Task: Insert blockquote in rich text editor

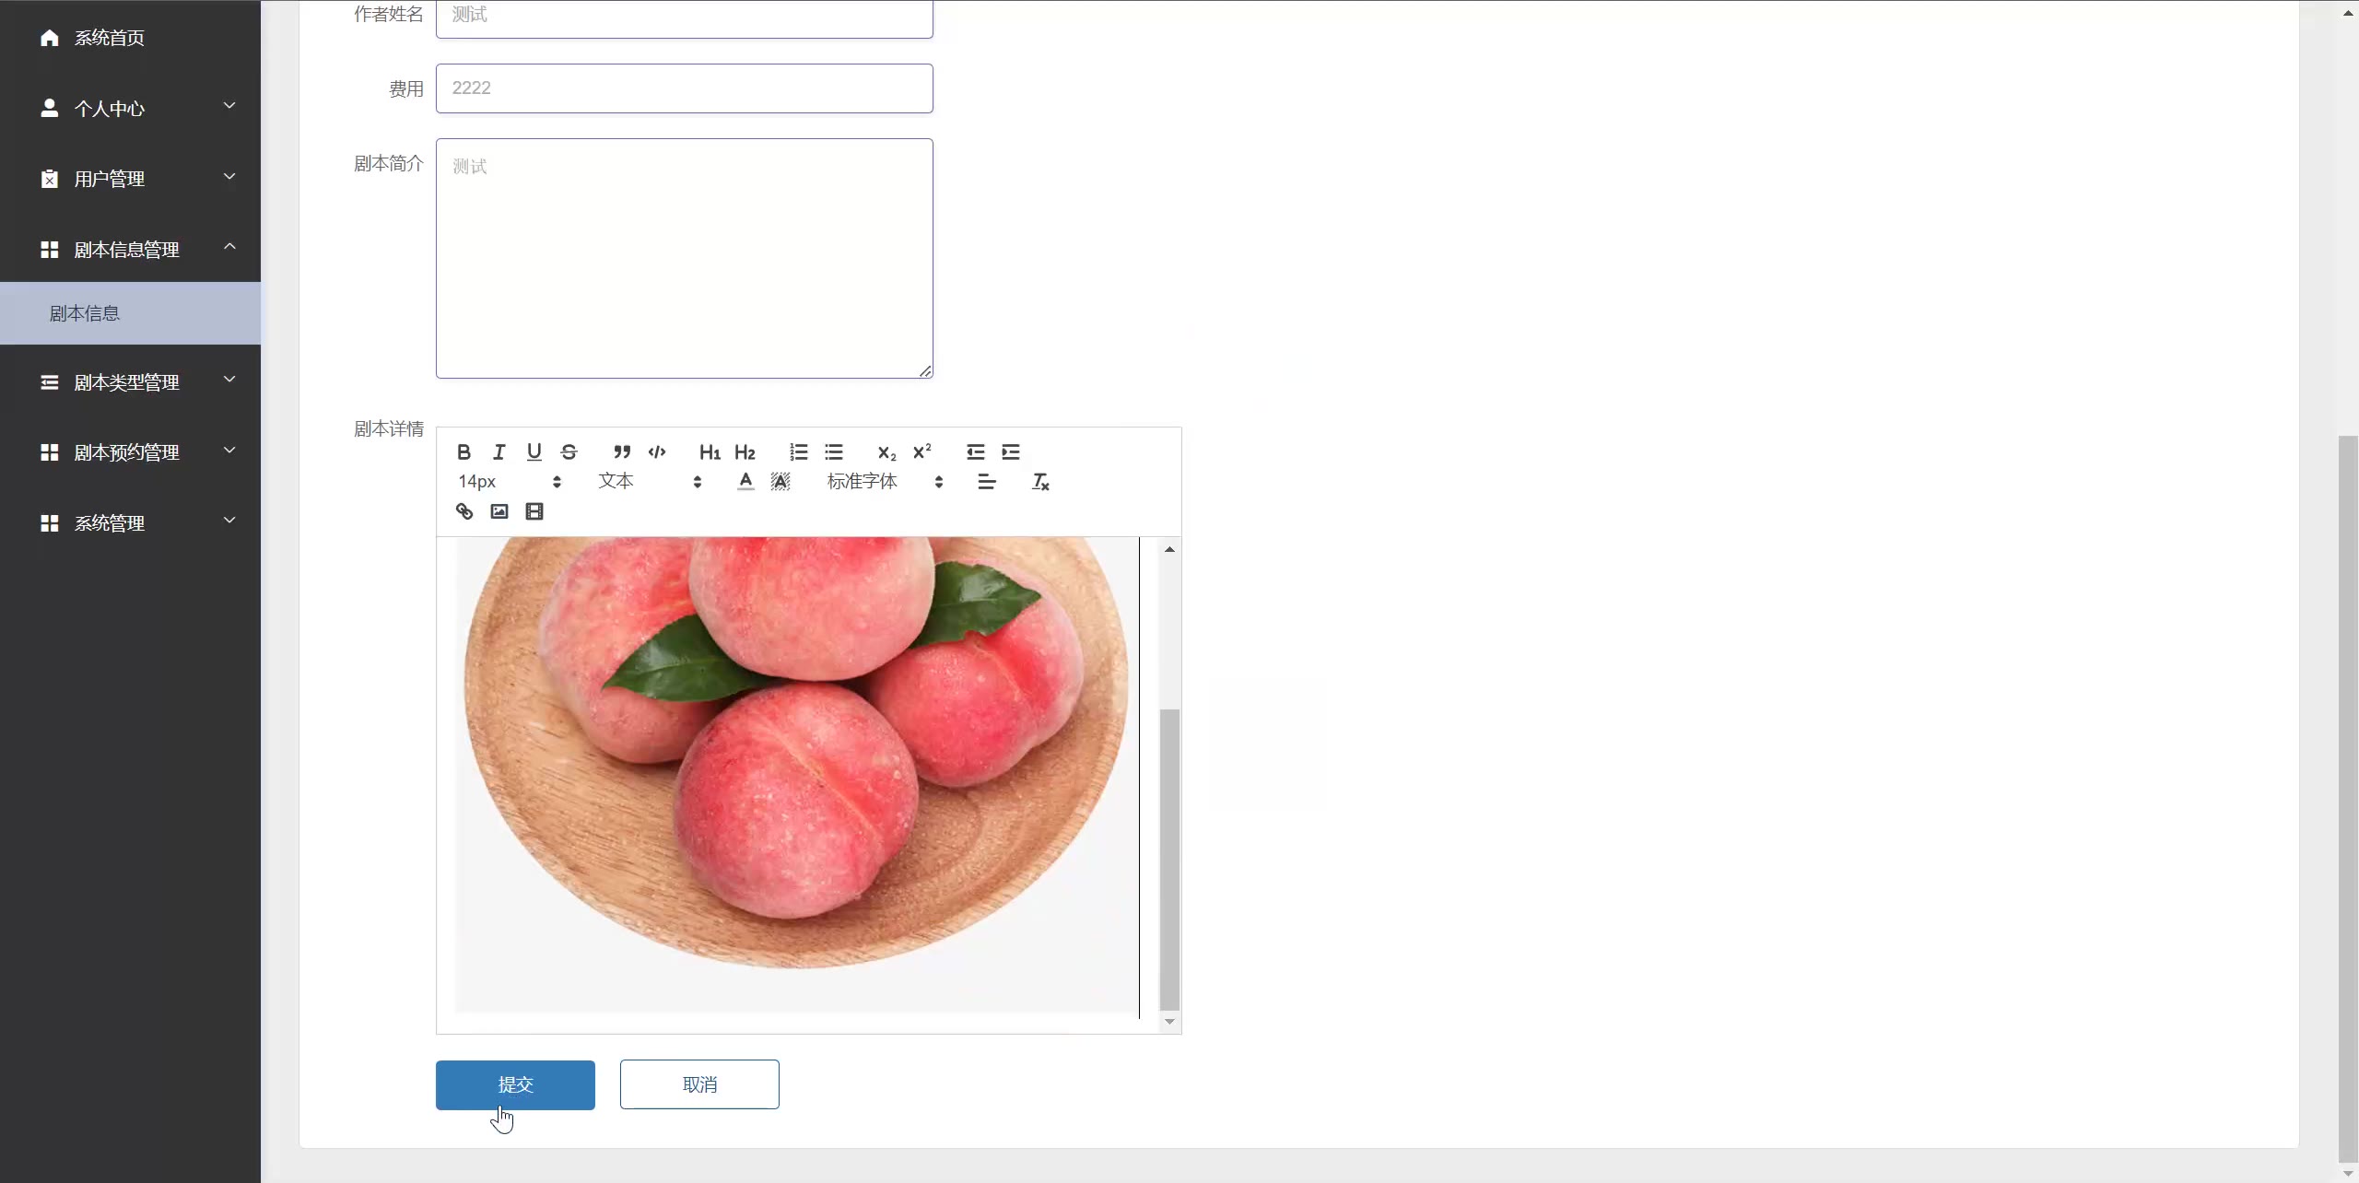Action: tap(622, 452)
